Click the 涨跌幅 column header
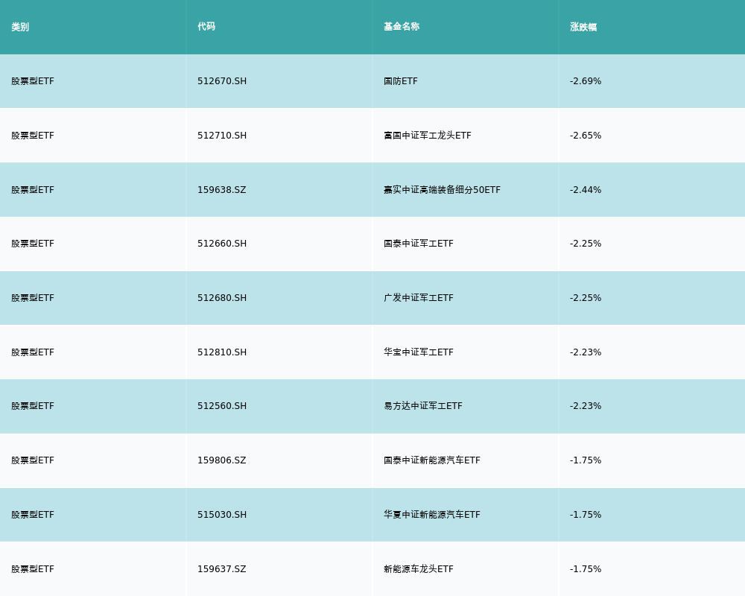745x596 pixels. click(583, 27)
